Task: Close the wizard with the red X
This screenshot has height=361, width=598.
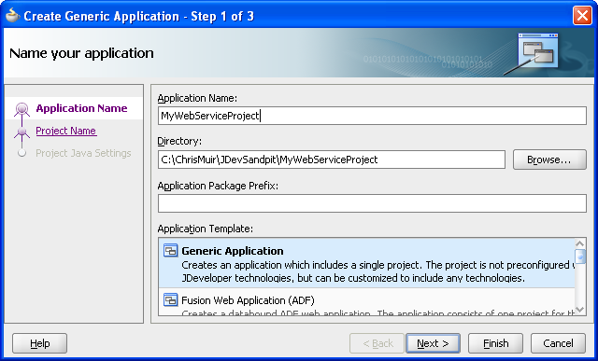Action: tap(582, 16)
